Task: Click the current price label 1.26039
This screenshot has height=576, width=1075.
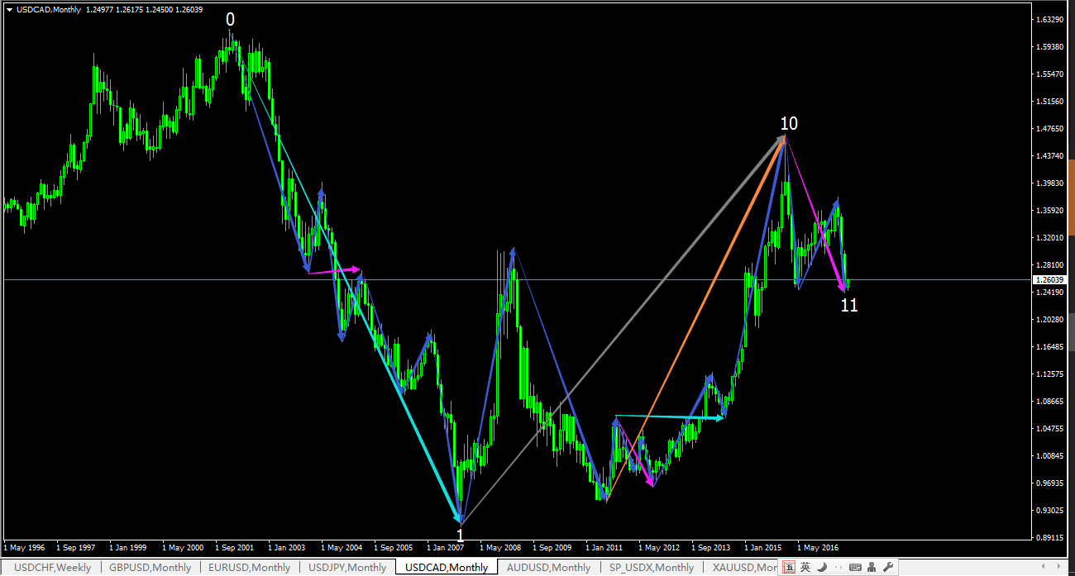Action: pos(1051,280)
